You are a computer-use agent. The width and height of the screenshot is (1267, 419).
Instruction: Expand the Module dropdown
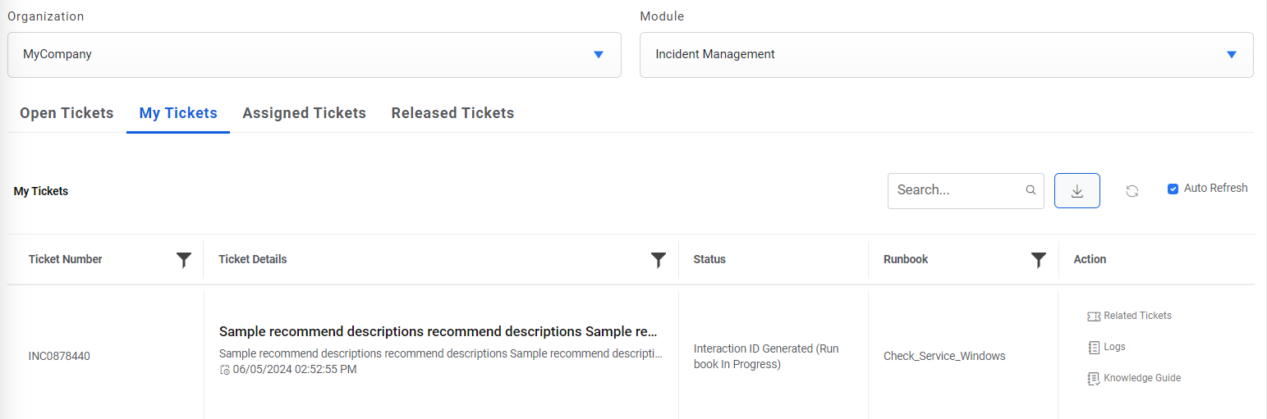1231,55
